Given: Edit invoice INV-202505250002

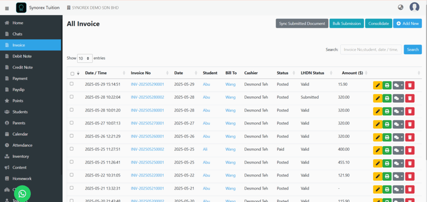Looking at the screenshot, I should pos(377,150).
